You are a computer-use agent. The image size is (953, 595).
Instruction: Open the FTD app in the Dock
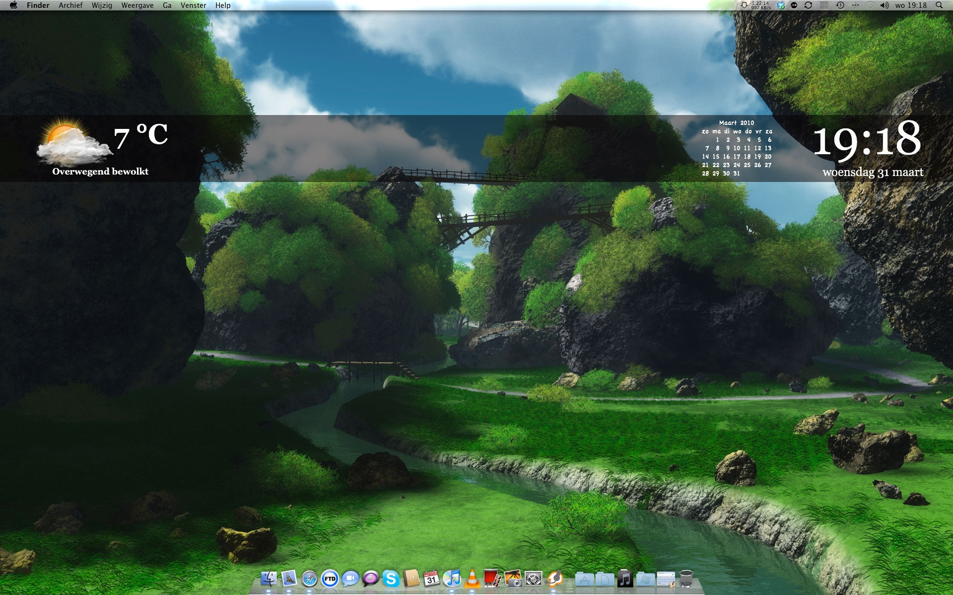point(330,579)
